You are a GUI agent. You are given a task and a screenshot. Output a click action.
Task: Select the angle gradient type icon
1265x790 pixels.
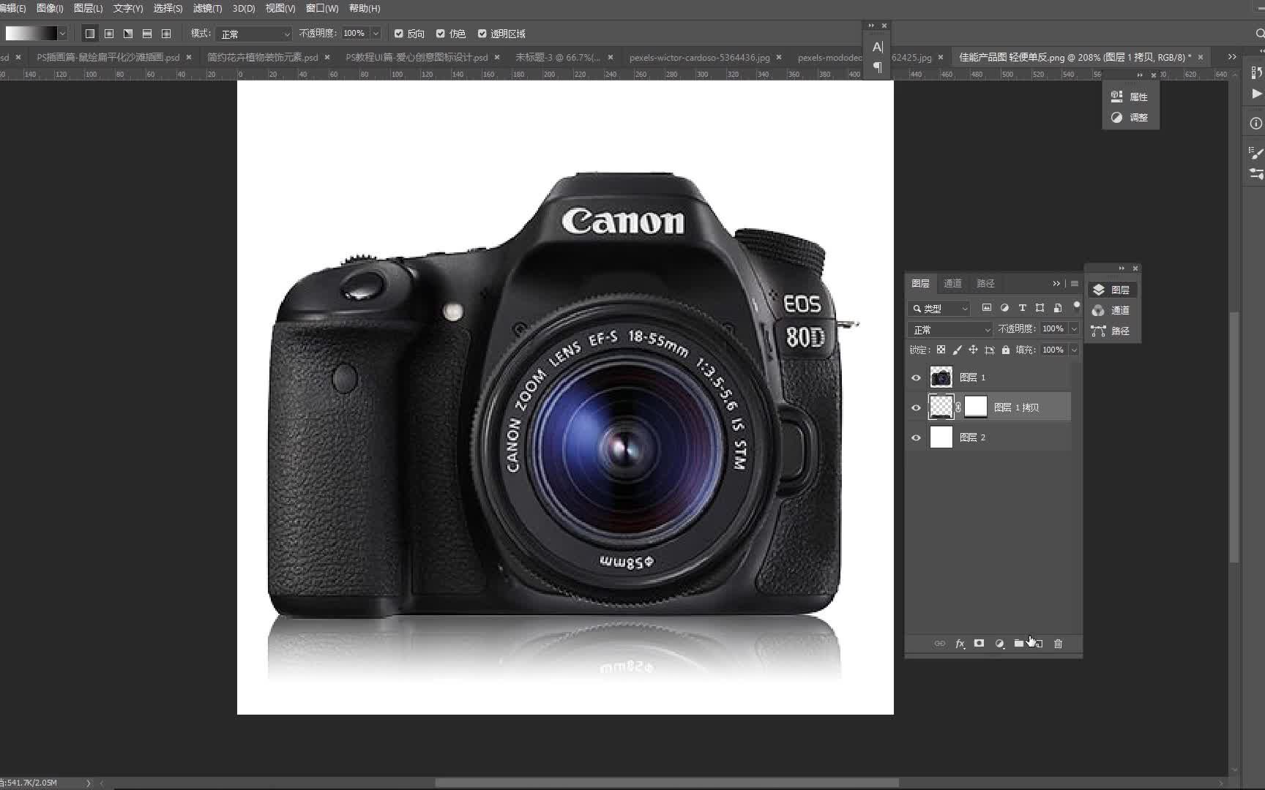click(x=128, y=34)
